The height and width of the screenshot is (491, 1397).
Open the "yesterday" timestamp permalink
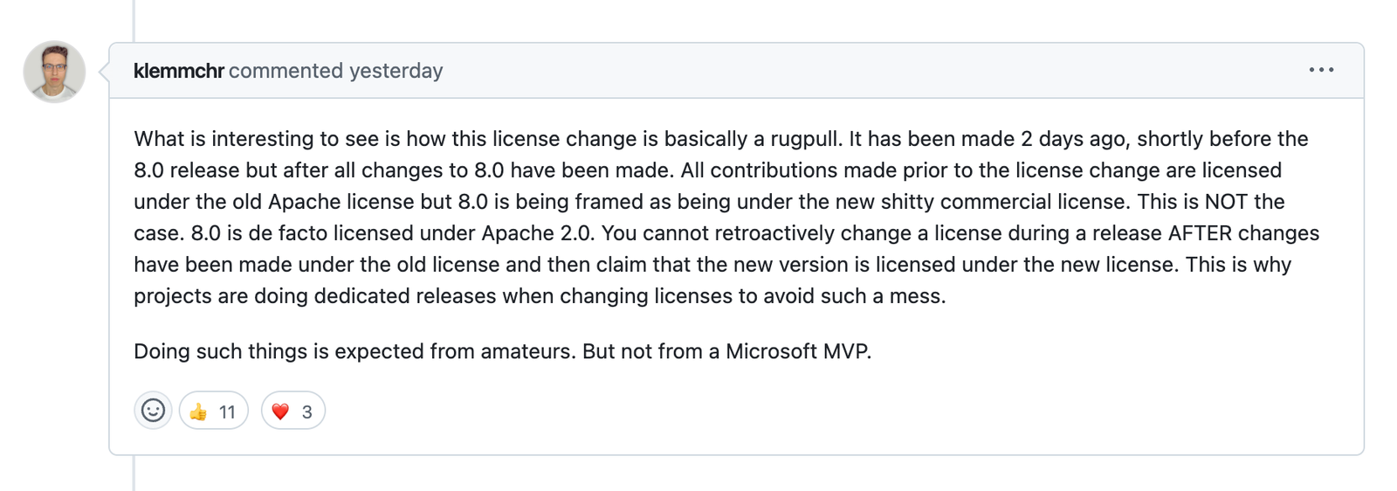tap(396, 71)
